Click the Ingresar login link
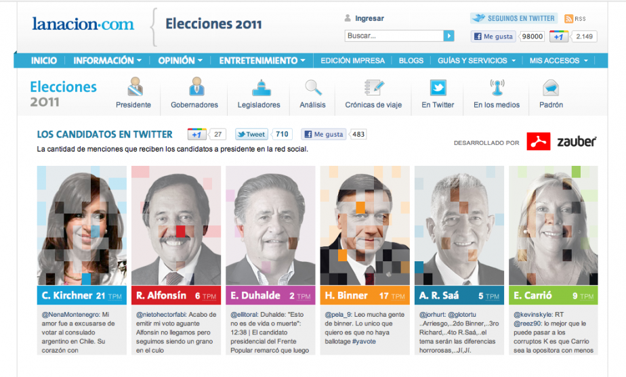 pyautogui.click(x=369, y=18)
